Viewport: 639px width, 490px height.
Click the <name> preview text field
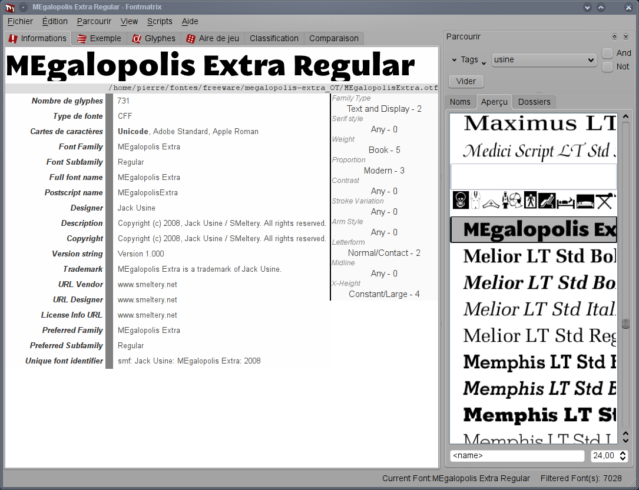pos(517,455)
